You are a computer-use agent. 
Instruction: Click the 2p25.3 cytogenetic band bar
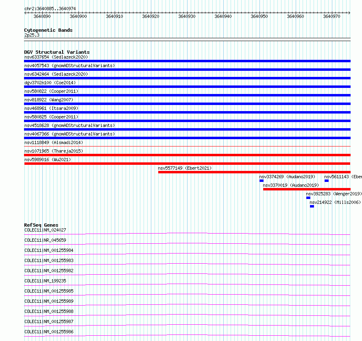[187, 39]
